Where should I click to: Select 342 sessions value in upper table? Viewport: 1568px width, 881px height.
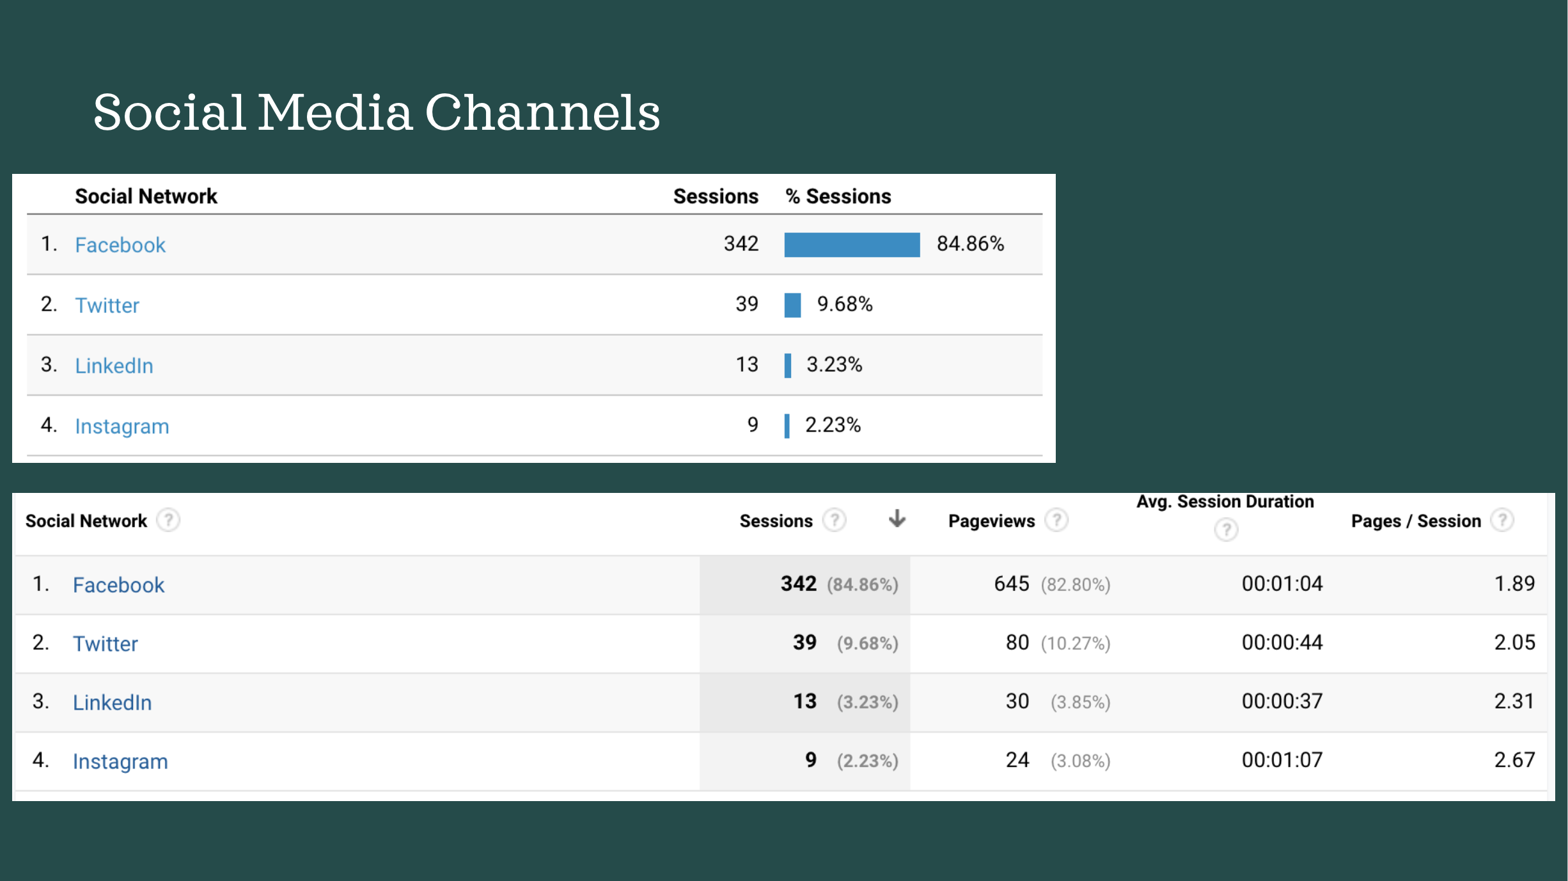(741, 244)
